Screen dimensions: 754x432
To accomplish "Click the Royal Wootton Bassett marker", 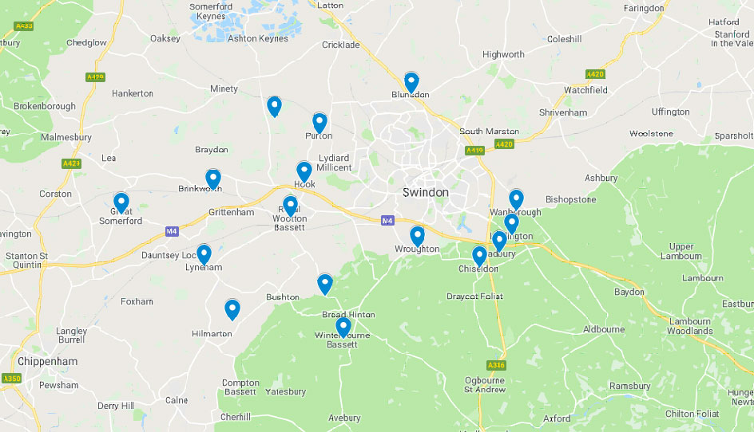I will pyautogui.click(x=290, y=206).
